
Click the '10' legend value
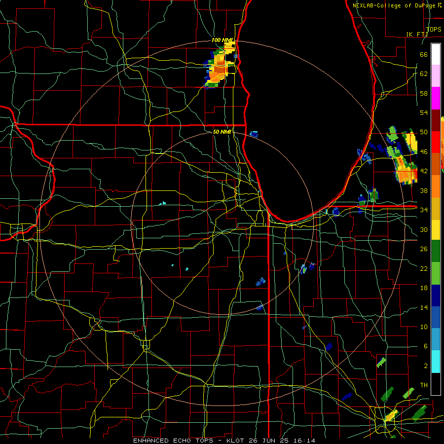tap(424, 327)
